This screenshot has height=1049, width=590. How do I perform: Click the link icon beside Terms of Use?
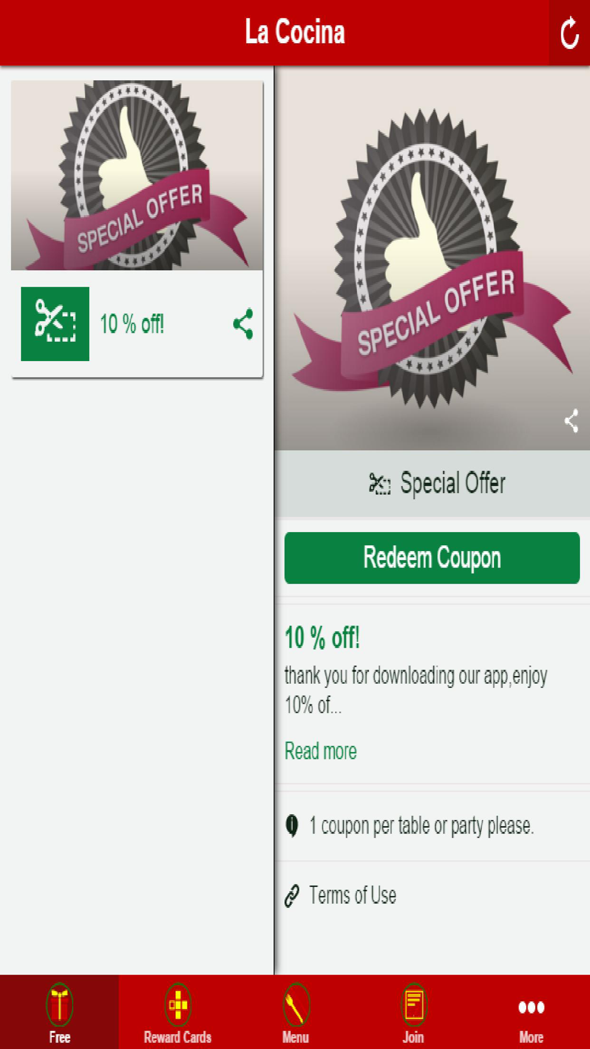click(292, 896)
